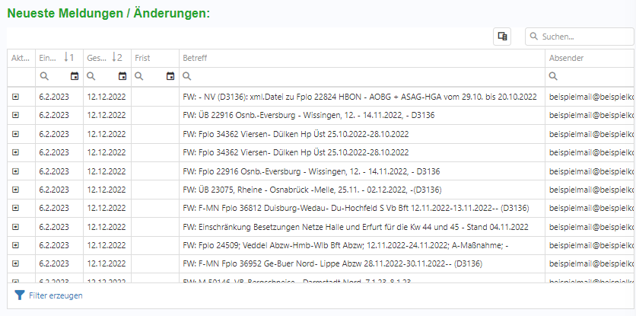Open calendar picker in Ein... filter column
This screenshot has height=316, width=636.
74,76
